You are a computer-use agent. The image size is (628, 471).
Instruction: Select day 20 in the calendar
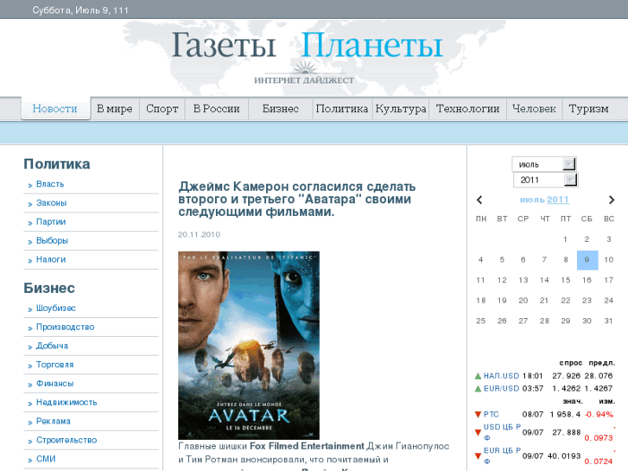[x=523, y=301]
